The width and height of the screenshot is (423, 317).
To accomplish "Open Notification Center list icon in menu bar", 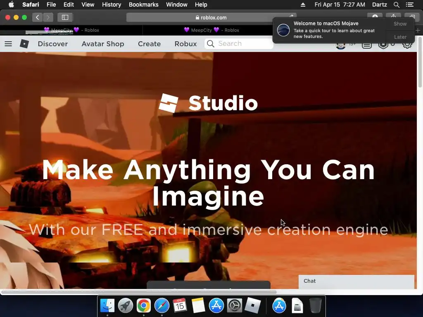I will click(x=409, y=5).
